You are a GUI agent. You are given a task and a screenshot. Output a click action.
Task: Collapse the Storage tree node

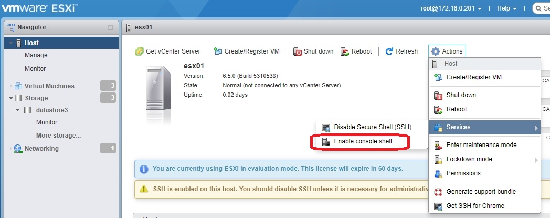coord(12,98)
